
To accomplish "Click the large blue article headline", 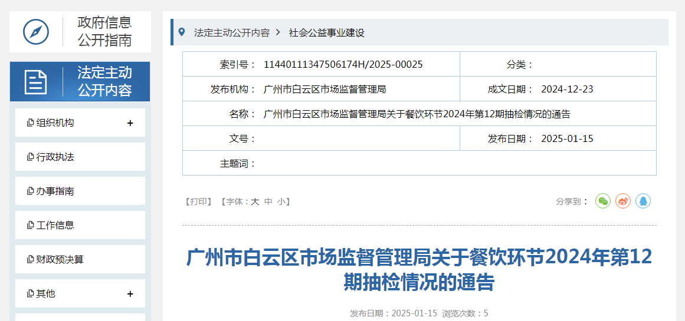I will tap(419, 270).
